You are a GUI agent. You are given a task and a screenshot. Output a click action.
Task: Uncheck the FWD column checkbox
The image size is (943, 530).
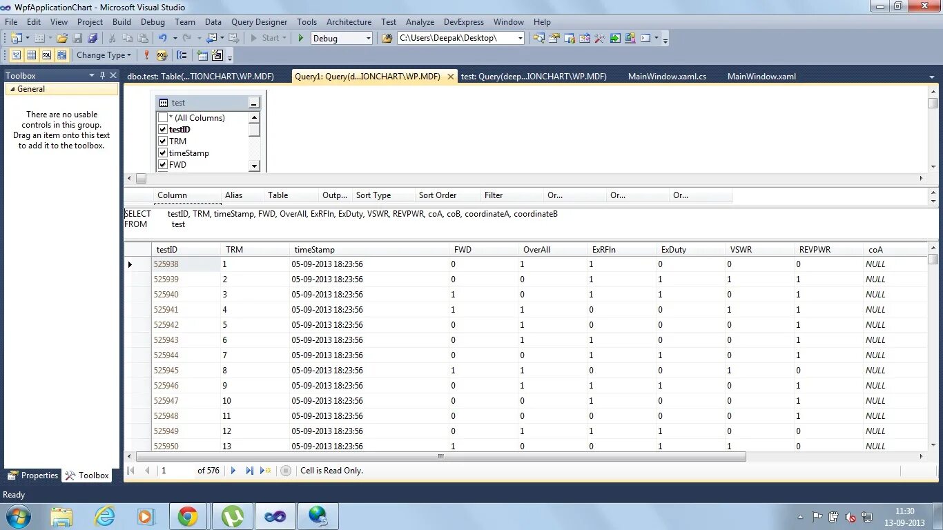(163, 165)
